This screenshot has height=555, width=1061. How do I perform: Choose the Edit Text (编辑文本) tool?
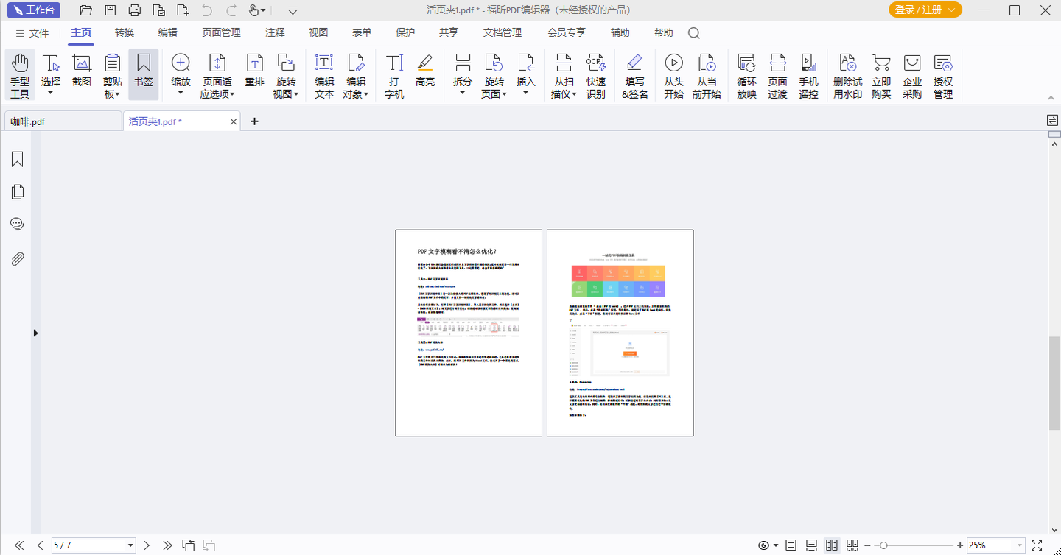324,75
